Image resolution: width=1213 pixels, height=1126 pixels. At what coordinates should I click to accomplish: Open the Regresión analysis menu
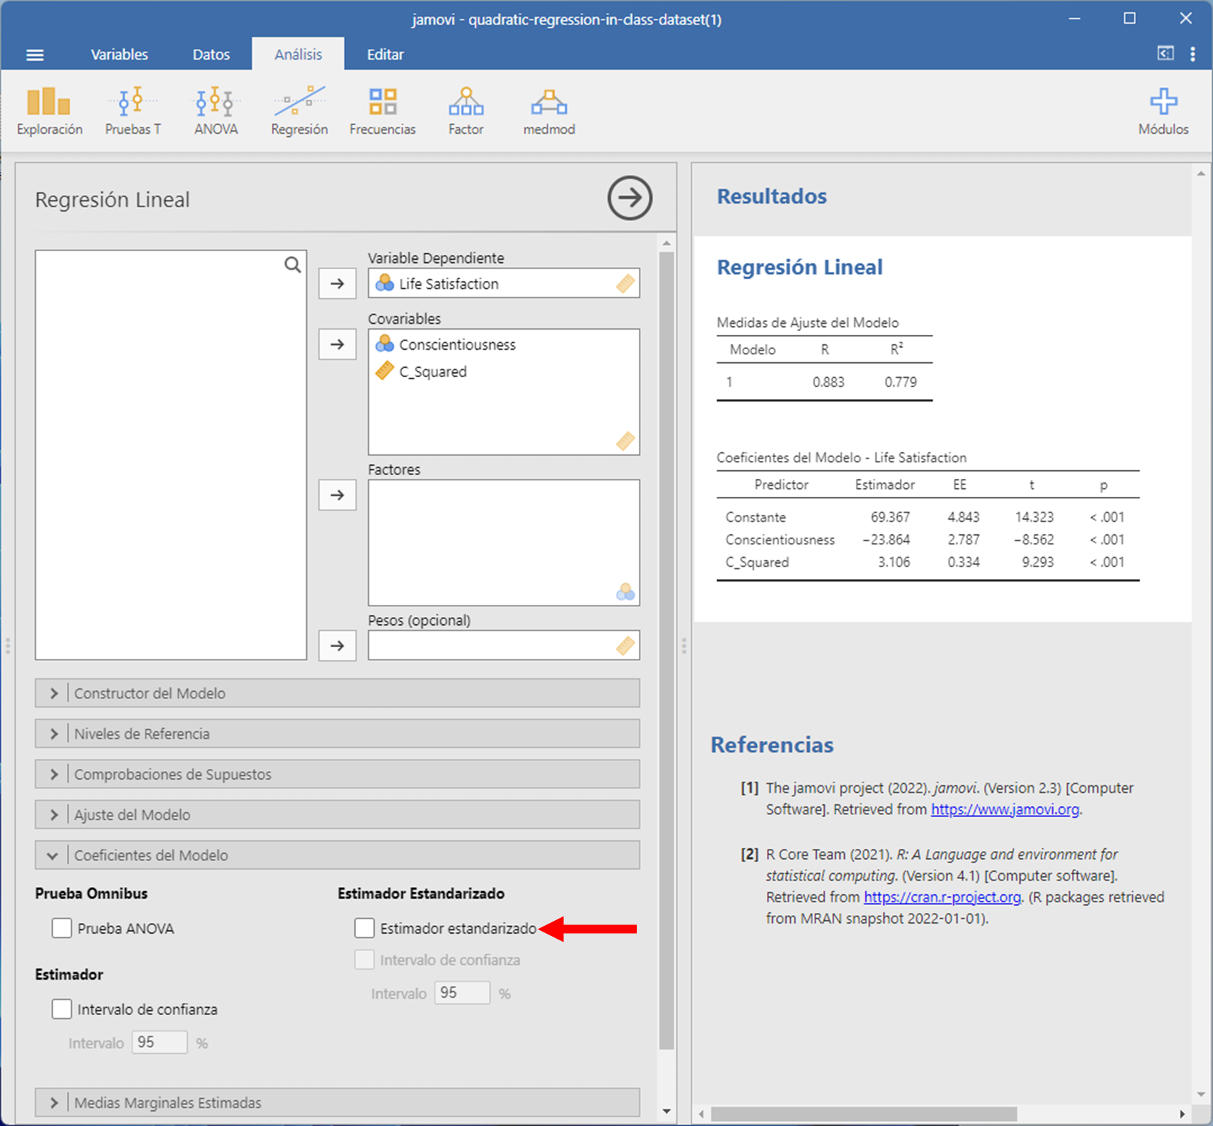tap(299, 111)
